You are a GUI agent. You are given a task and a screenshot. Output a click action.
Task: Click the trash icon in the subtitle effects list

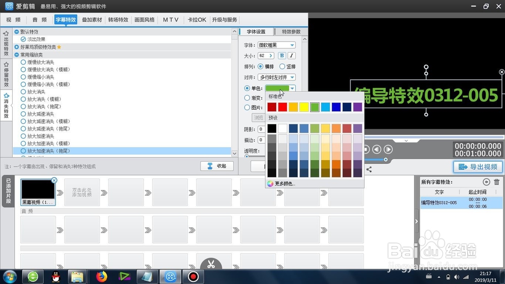496,182
